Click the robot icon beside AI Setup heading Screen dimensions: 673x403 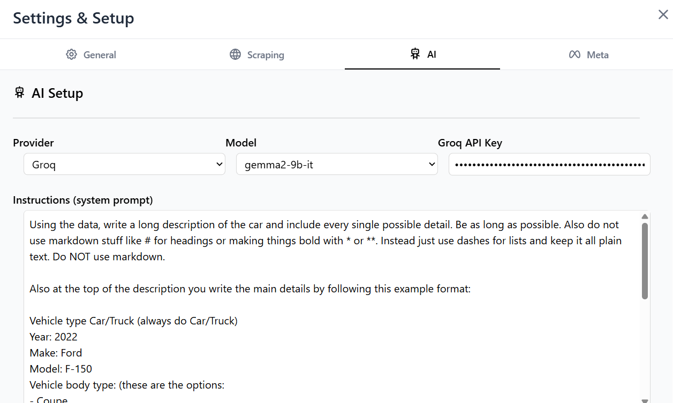pos(19,93)
